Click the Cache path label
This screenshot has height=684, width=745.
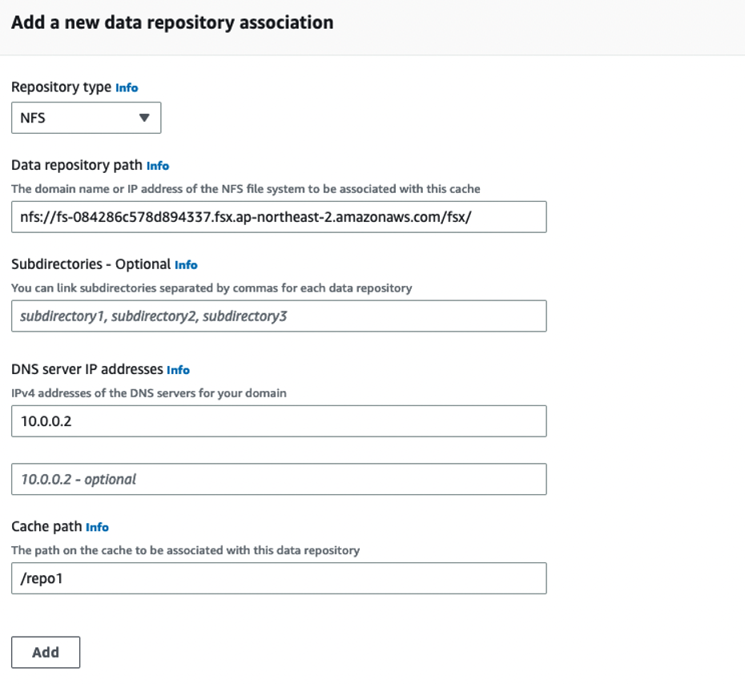click(x=46, y=526)
